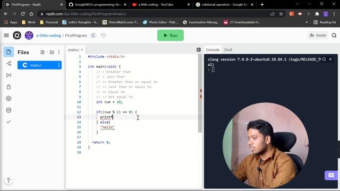The height and width of the screenshot is (191, 340).
Task: Switch to the Console tab
Action: tap(212, 50)
